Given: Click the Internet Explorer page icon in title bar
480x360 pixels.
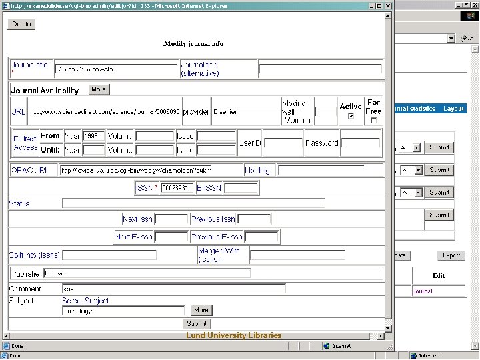Looking at the screenshot, I should tap(5, 6).
